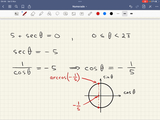Select the Lasso tool
The image size is (160, 120).
click(57, 14)
